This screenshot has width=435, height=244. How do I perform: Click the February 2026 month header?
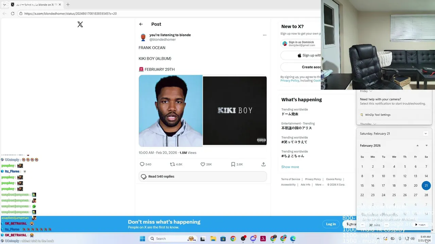pyautogui.click(x=370, y=146)
